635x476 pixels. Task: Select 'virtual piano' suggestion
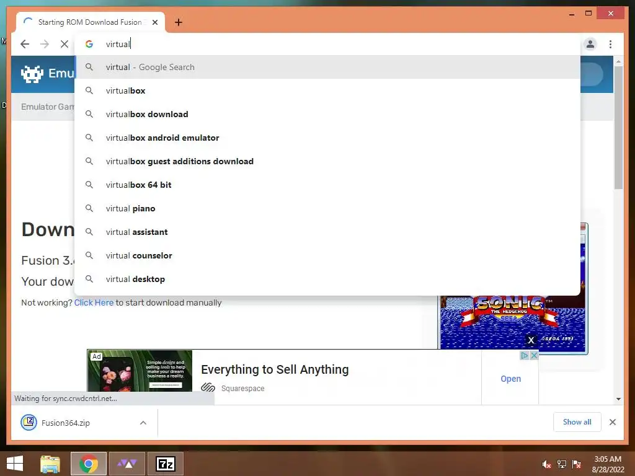pos(327,208)
